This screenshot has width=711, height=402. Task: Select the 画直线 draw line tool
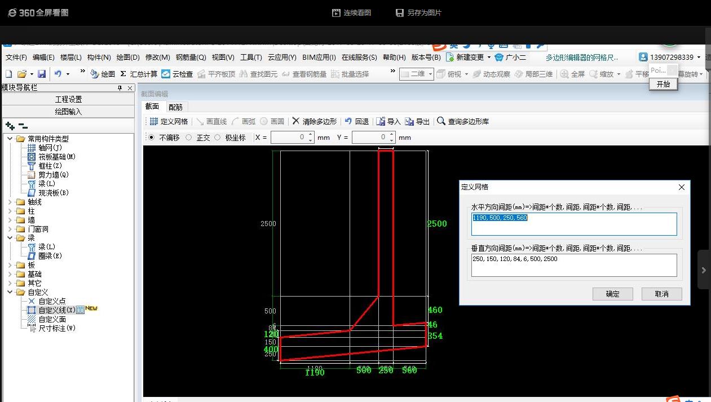tap(211, 121)
